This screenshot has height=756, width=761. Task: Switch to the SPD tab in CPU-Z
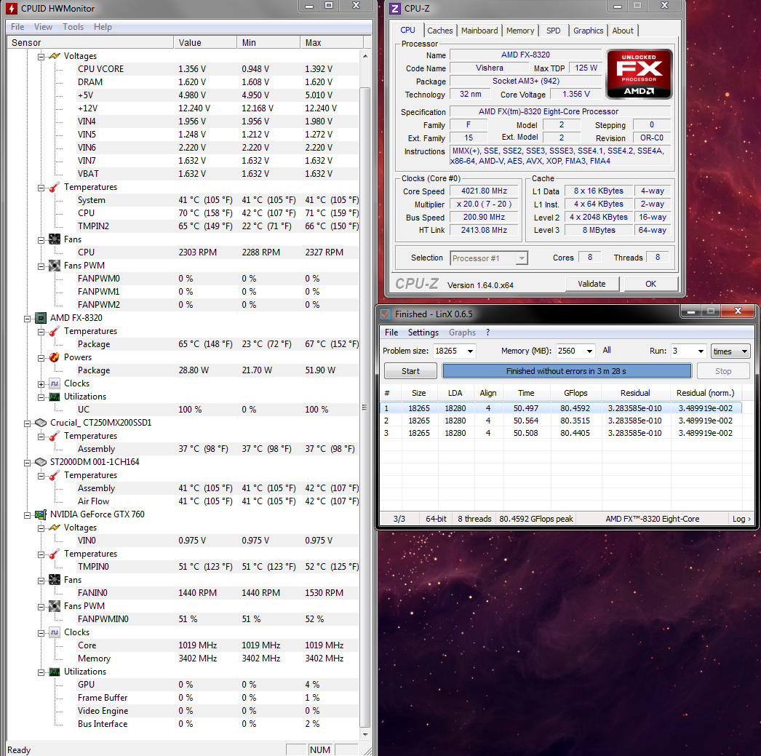(553, 31)
